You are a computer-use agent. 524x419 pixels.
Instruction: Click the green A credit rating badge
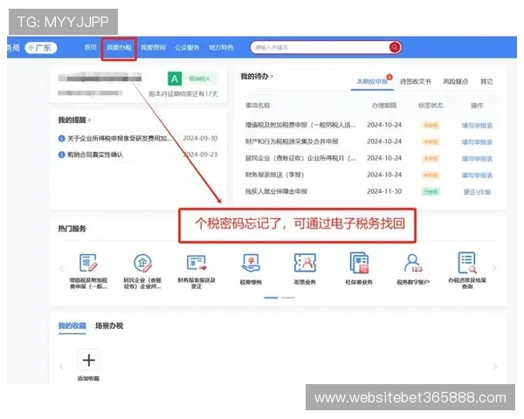(175, 79)
